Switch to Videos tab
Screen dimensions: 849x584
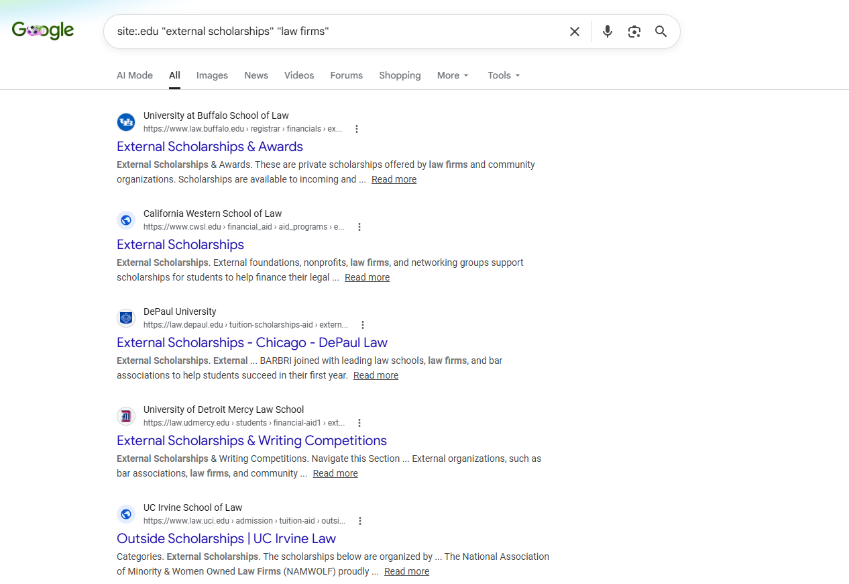click(299, 75)
